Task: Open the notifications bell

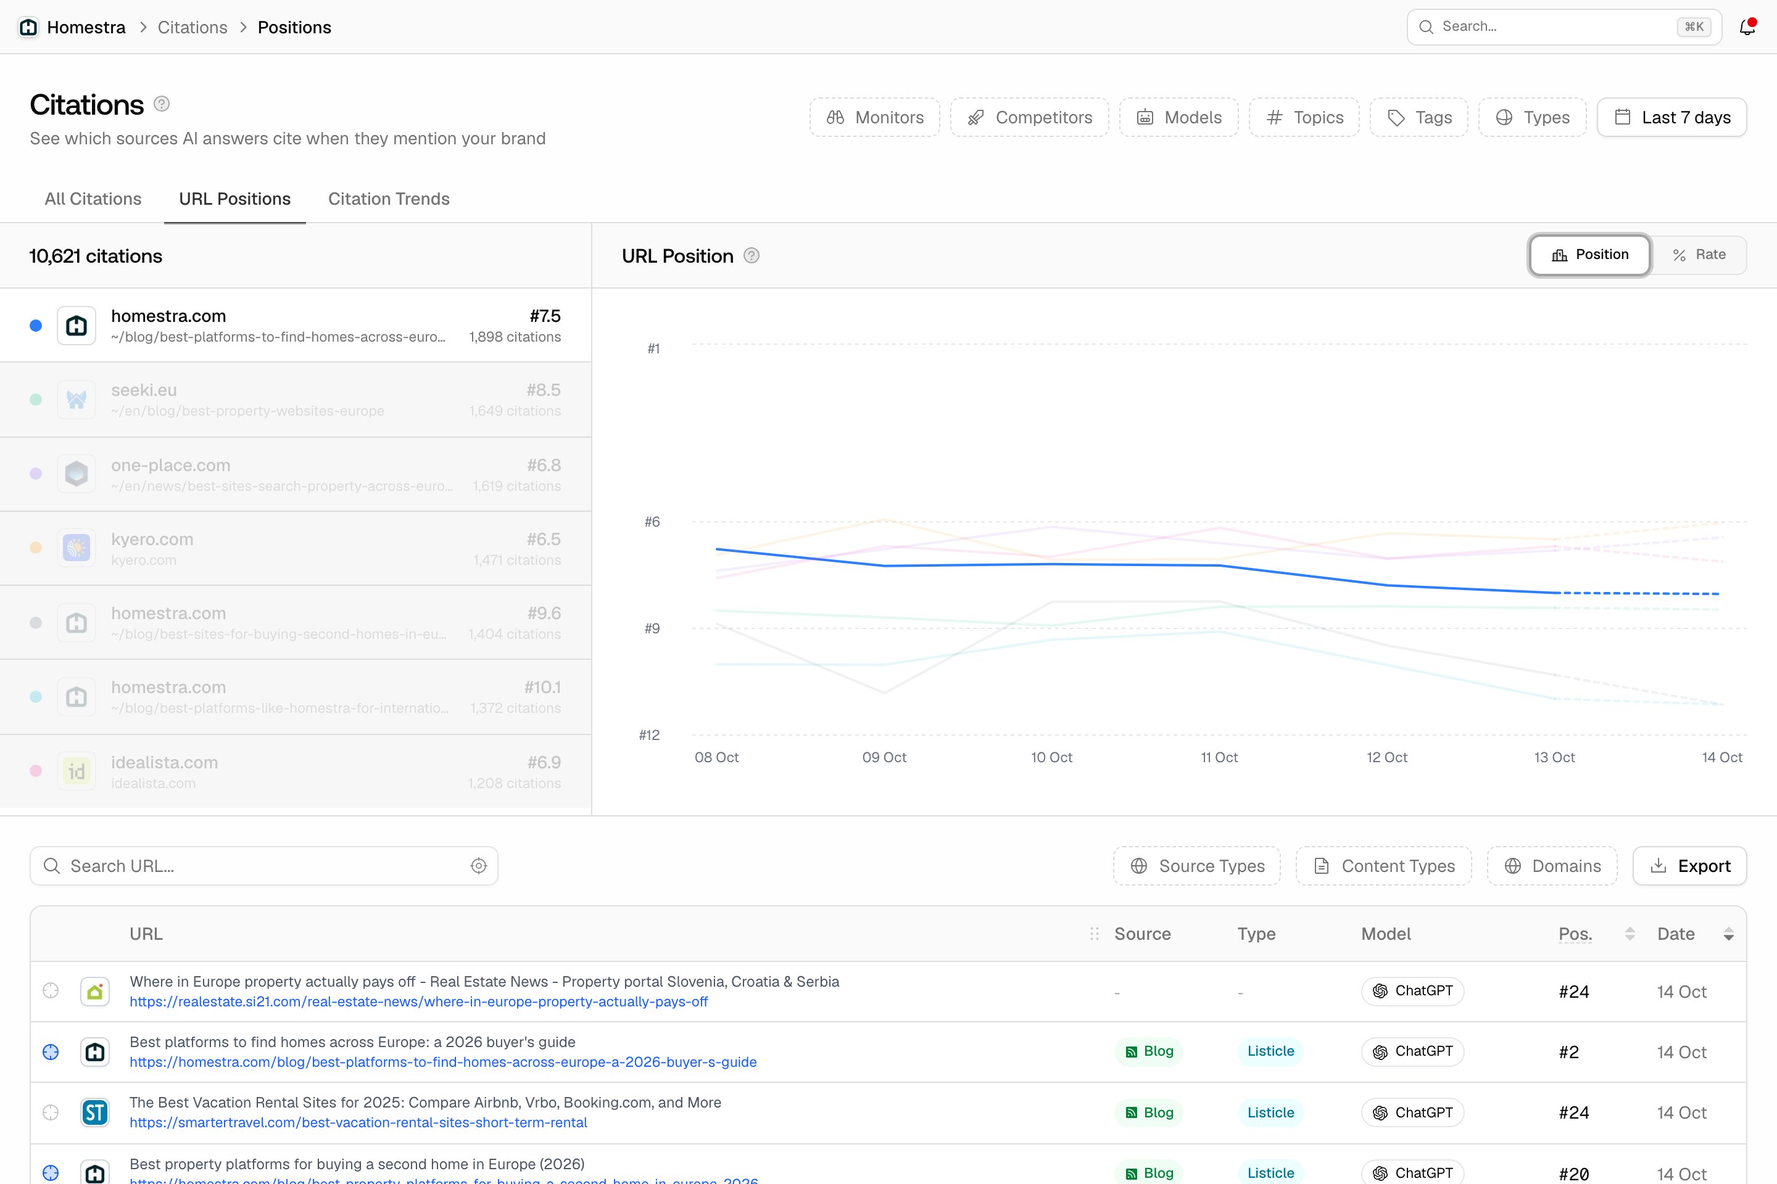Action: coord(1747,27)
